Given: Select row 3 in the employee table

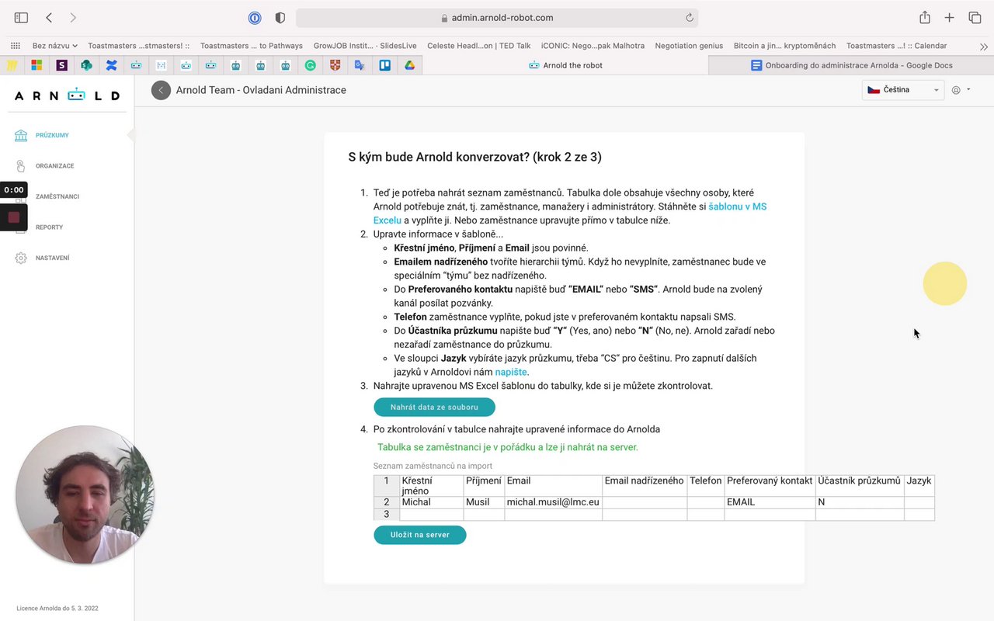Looking at the screenshot, I should point(387,515).
